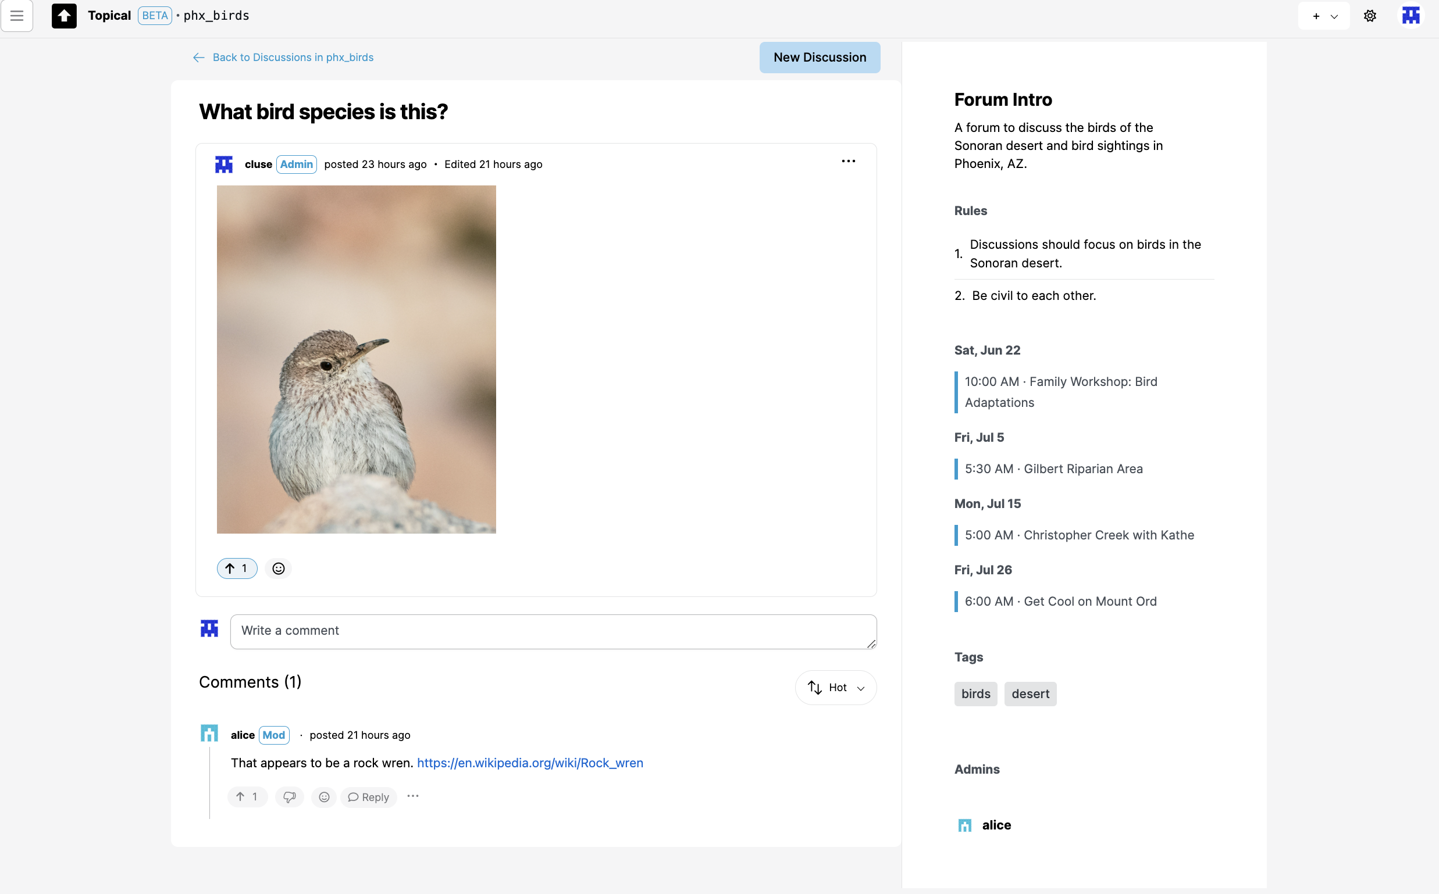Open the Hot sort dropdown
The image size is (1439, 894).
[x=835, y=688]
